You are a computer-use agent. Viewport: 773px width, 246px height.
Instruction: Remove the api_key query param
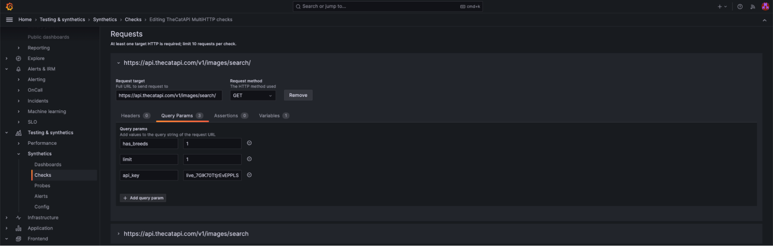[x=249, y=175]
